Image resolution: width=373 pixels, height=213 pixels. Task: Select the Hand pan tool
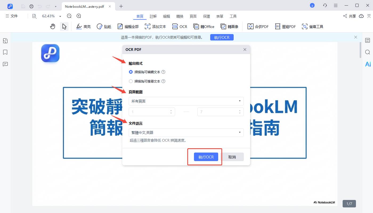click(x=52, y=26)
